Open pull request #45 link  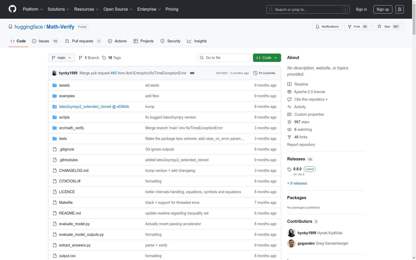(x=114, y=73)
